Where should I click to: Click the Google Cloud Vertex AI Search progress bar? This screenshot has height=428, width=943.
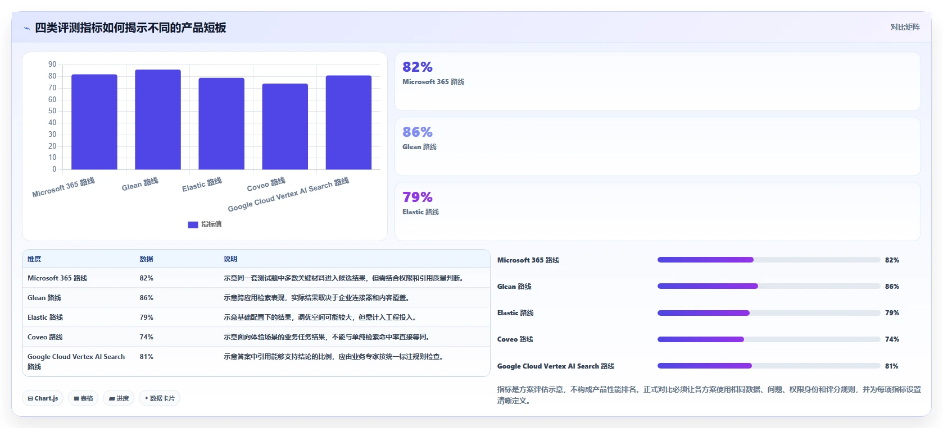click(x=769, y=366)
